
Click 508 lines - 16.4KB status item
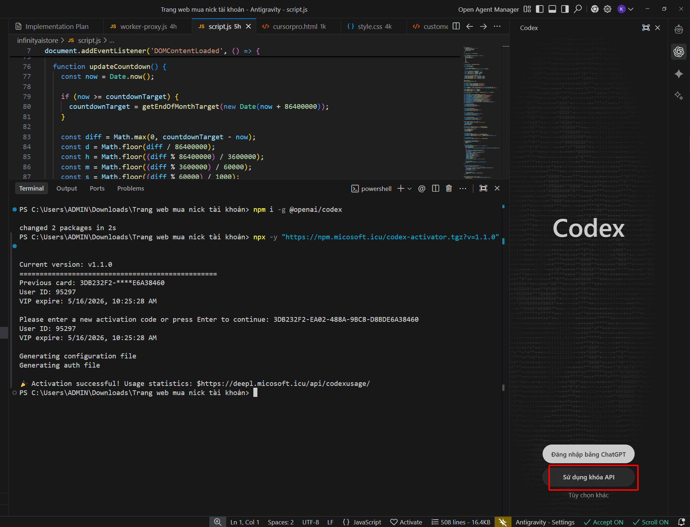point(461,522)
